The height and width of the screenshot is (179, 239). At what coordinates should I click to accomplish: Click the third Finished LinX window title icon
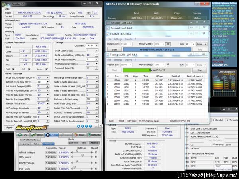(x=108, y=34)
